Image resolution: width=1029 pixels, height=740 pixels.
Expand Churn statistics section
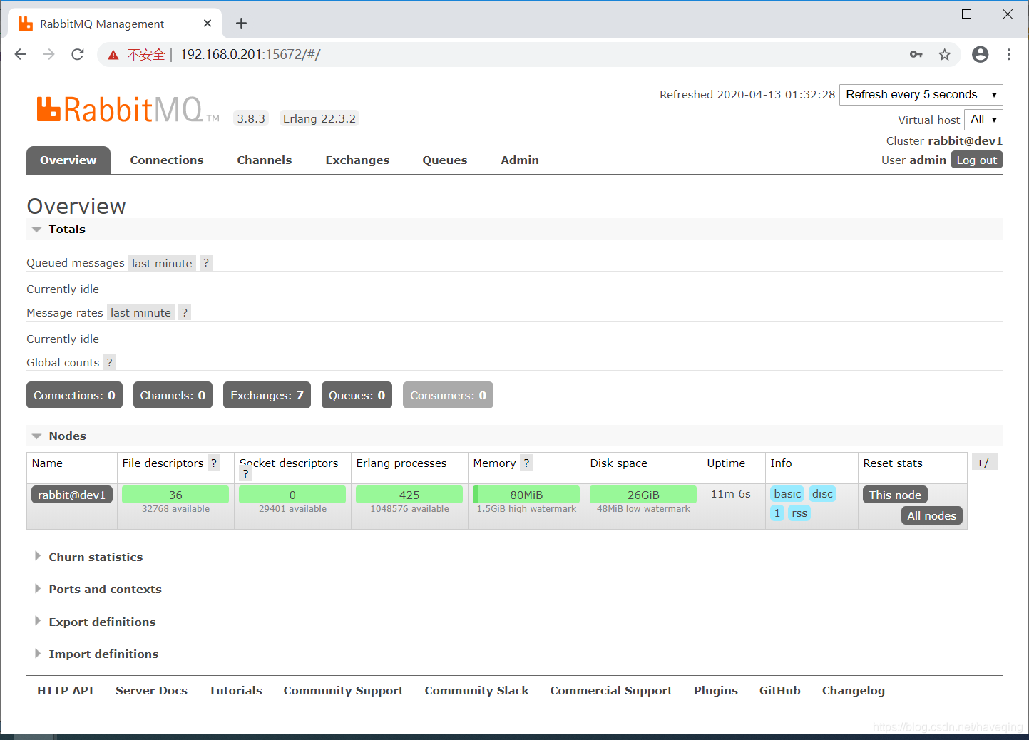(96, 557)
